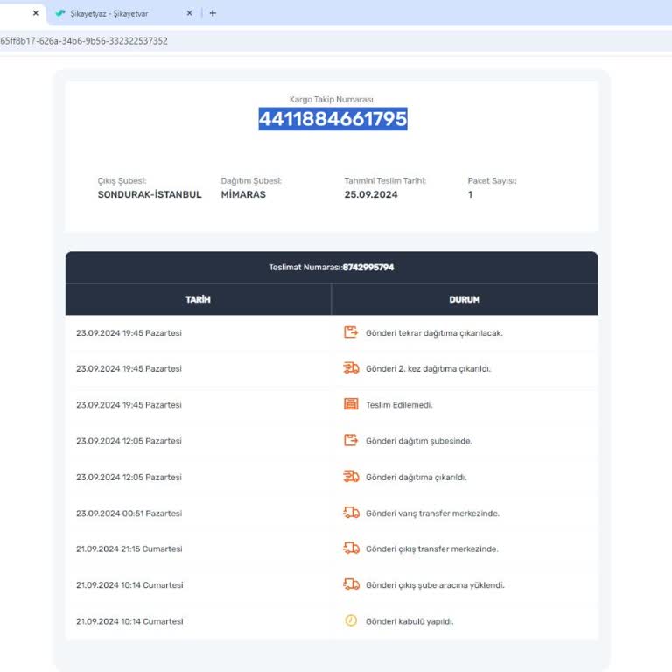Click tracking number 4411884661795
Screen dimensions: 672x672
click(332, 119)
